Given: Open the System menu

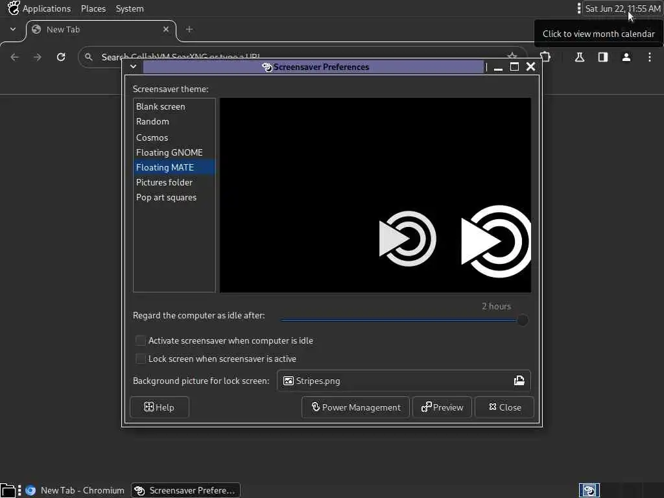Looking at the screenshot, I should point(130,8).
